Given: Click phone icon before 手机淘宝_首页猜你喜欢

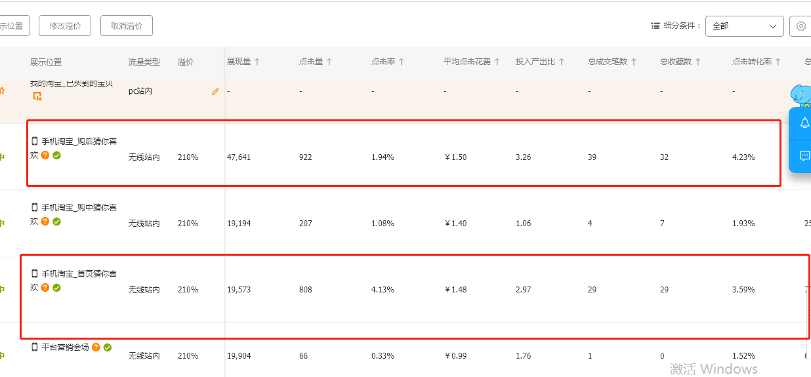Looking at the screenshot, I should (x=35, y=273).
